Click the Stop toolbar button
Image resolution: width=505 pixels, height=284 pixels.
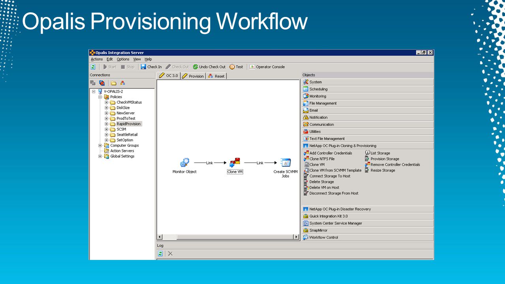click(x=128, y=67)
